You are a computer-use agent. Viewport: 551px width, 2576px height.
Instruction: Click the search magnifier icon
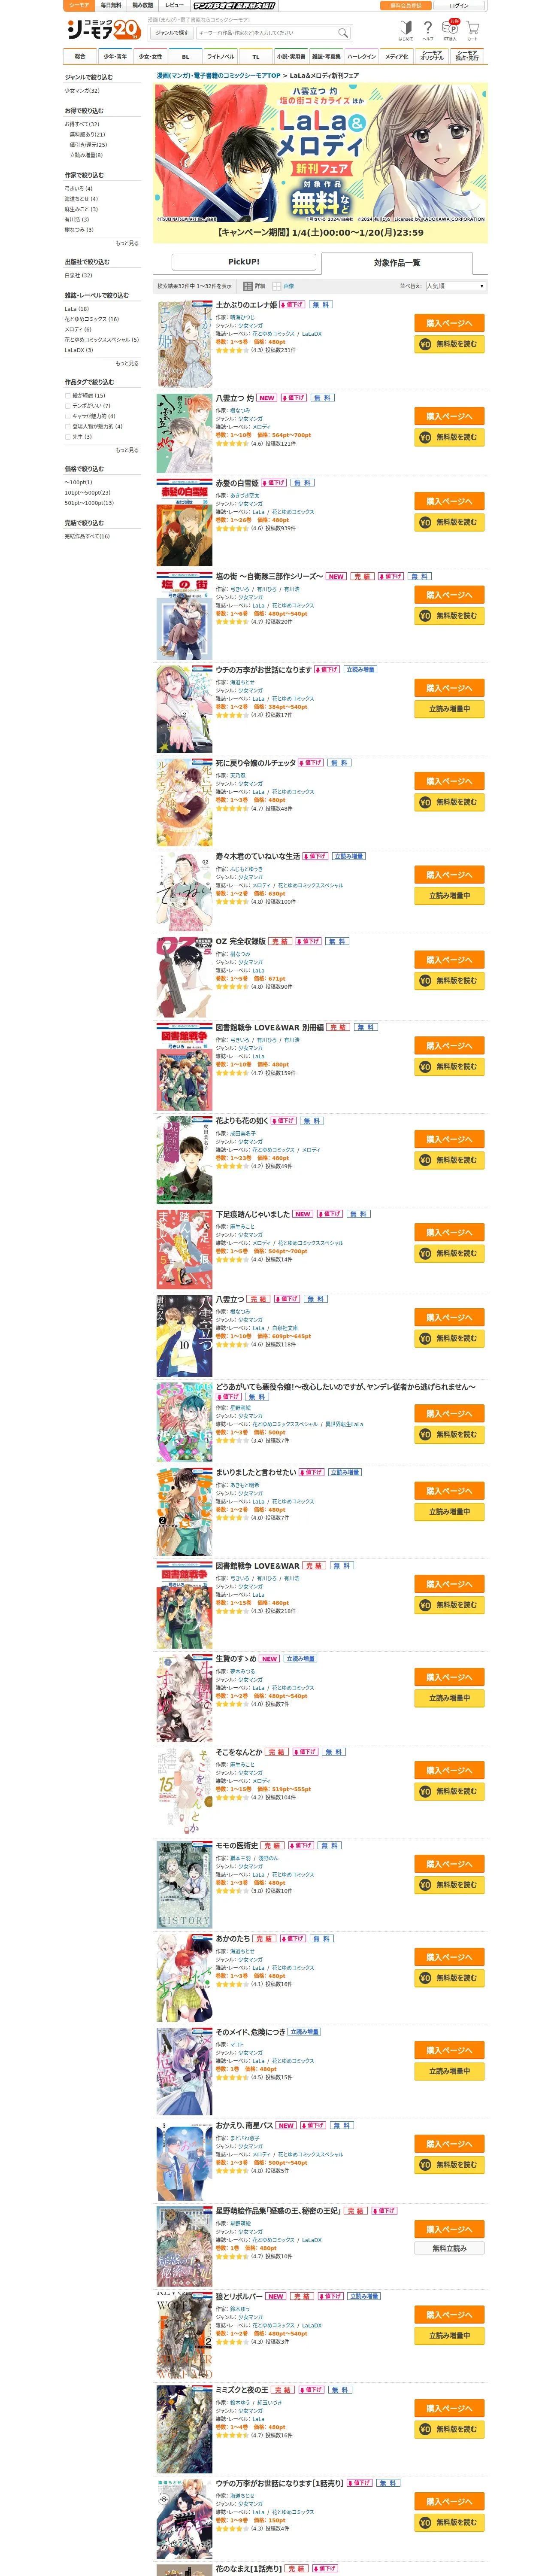[343, 32]
